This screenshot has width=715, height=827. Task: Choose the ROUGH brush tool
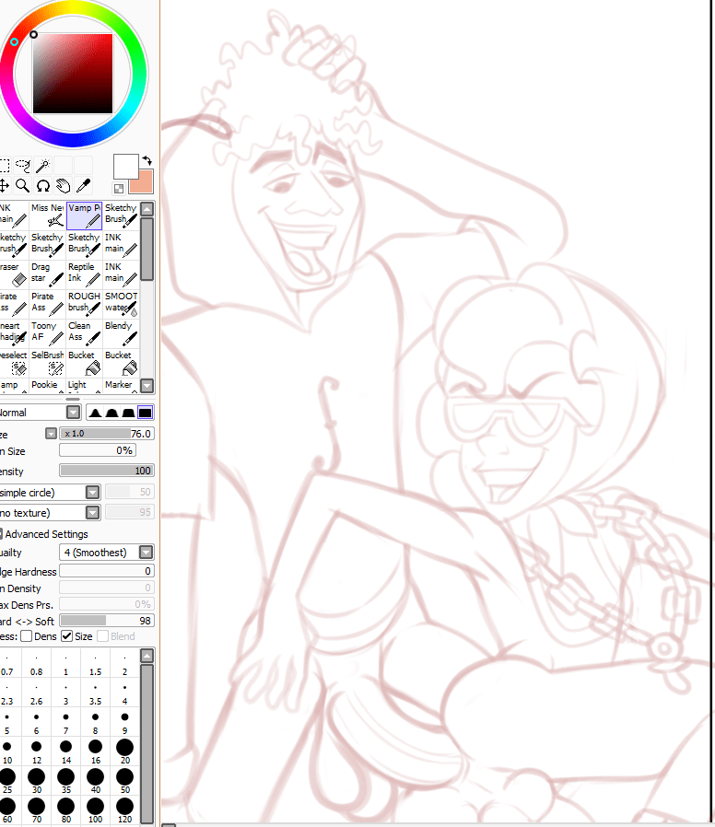[x=85, y=304]
